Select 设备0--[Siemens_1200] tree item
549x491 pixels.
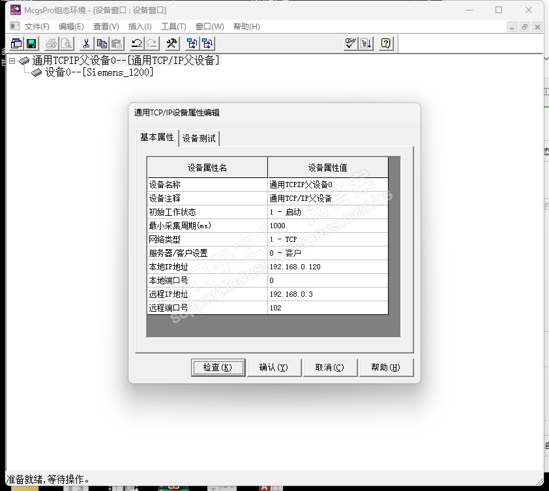click(x=99, y=72)
